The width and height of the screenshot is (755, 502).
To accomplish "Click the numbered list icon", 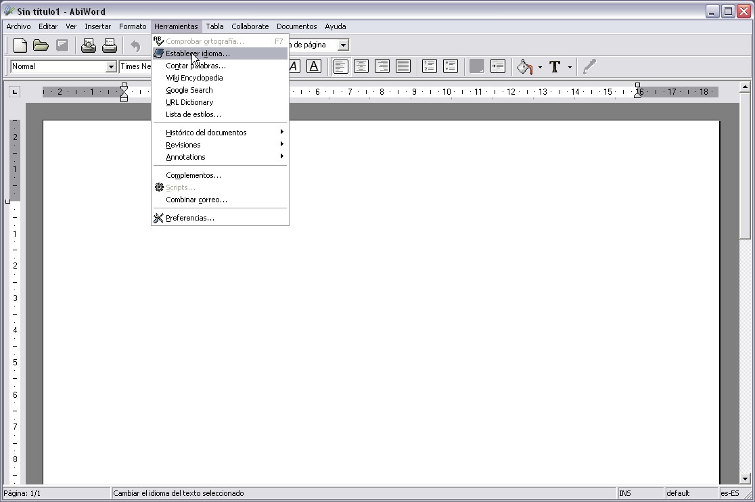I will tap(429, 66).
